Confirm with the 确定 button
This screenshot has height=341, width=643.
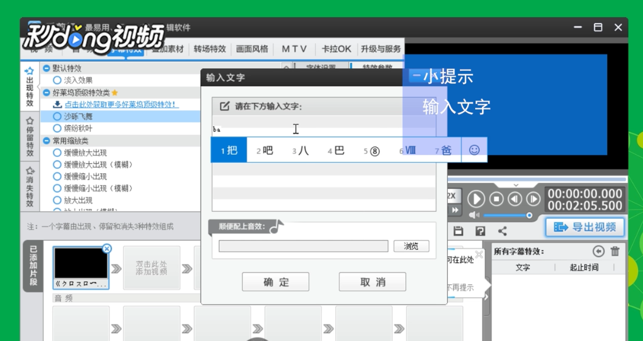pyautogui.click(x=276, y=282)
